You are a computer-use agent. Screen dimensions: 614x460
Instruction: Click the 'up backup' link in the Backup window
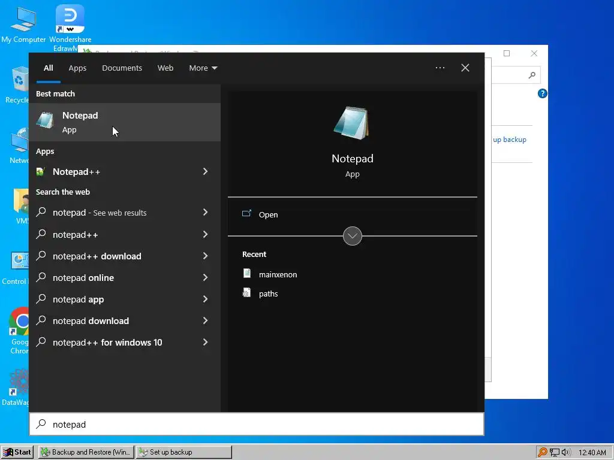pyautogui.click(x=510, y=140)
